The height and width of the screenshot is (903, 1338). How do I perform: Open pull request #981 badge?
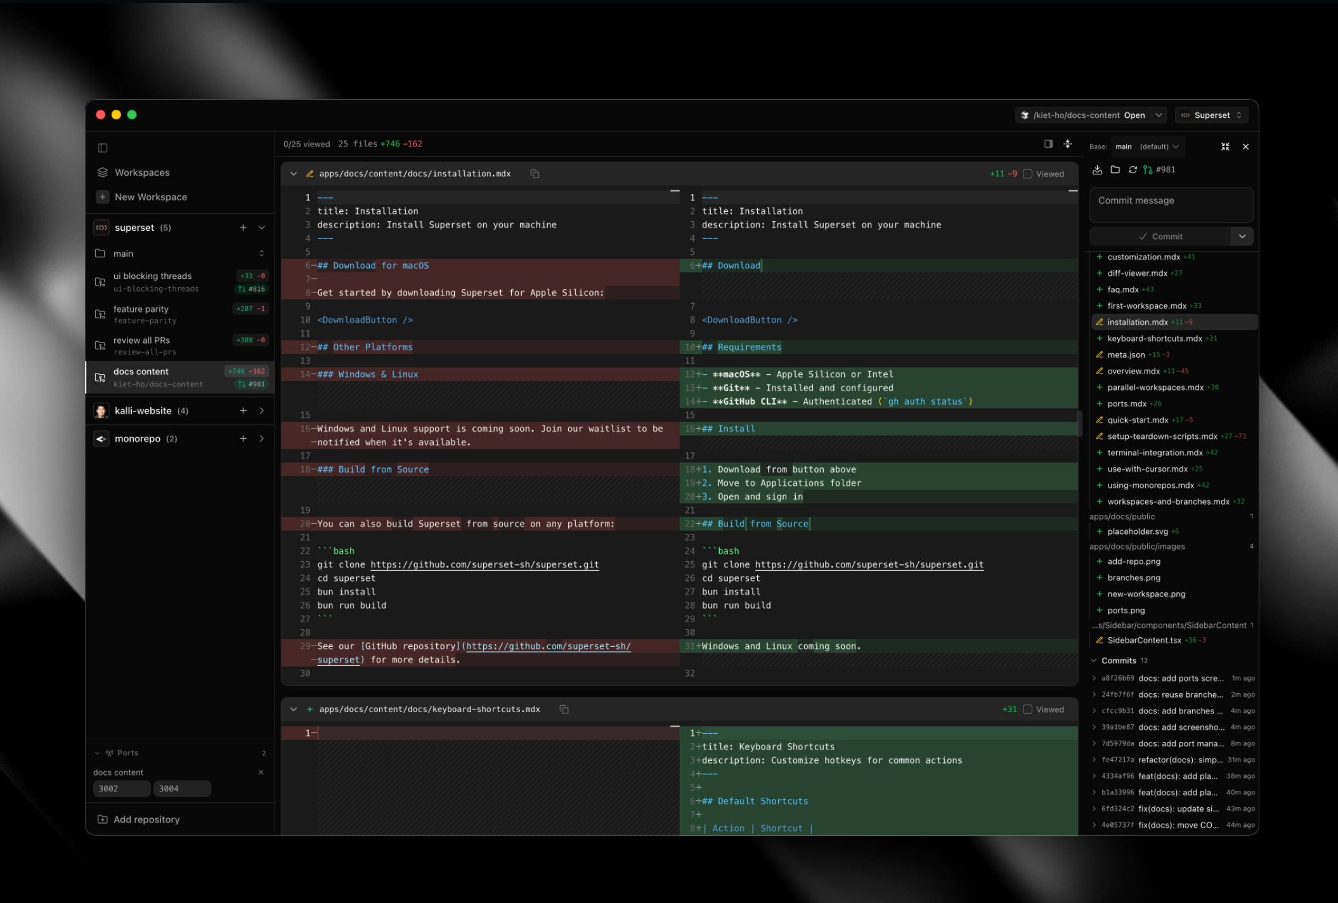pyautogui.click(x=1159, y=170)
